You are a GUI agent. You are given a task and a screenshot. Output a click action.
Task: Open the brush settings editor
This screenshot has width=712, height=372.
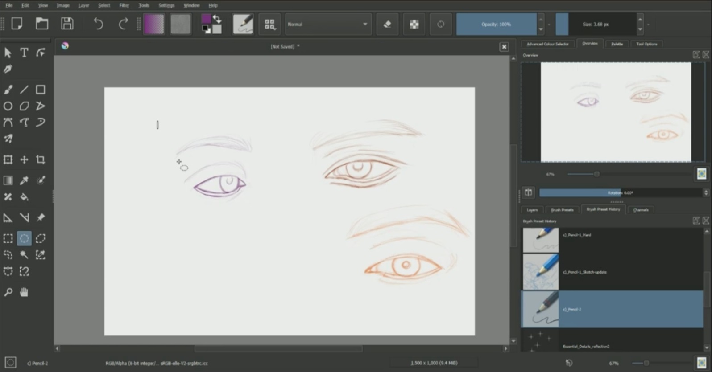(243, 24)
